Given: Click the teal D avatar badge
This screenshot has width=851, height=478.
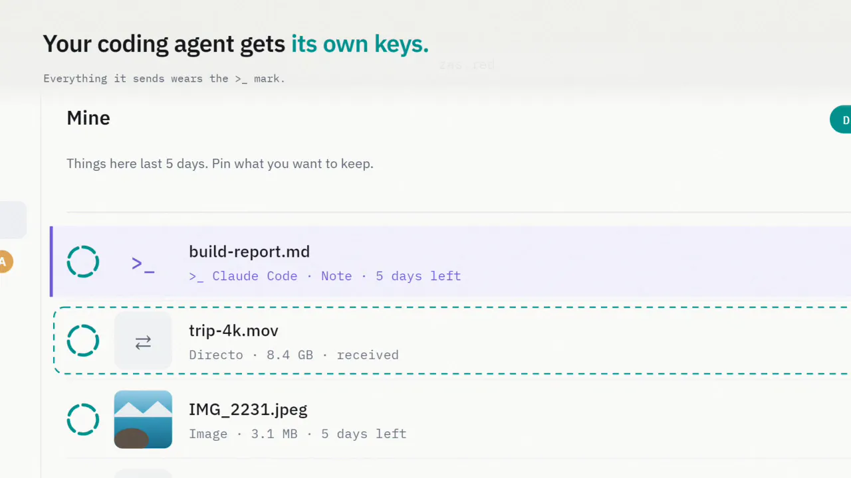Looking at the screenshot, I should 841,119.
